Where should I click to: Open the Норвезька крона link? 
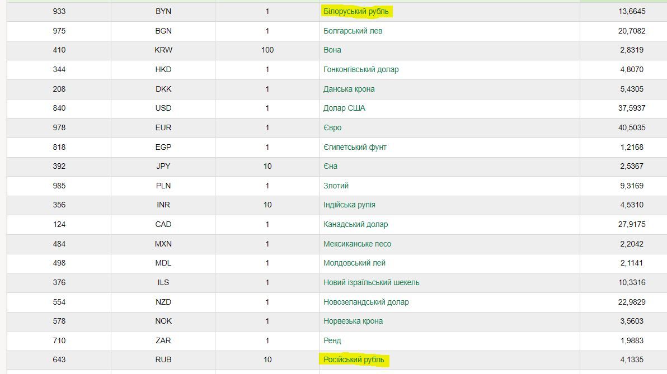pyautogui.click(x=353, y=321)
